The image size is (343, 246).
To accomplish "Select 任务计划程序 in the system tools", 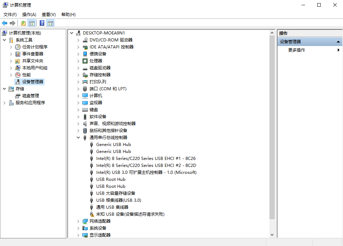I will (35, 47).
